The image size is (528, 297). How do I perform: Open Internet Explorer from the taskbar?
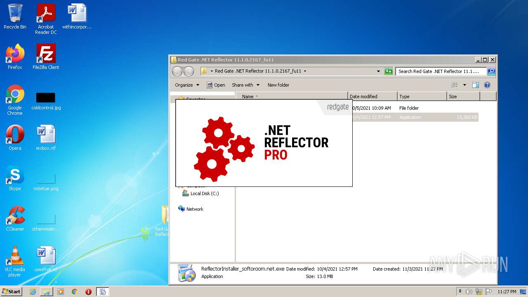pos(33,292)
